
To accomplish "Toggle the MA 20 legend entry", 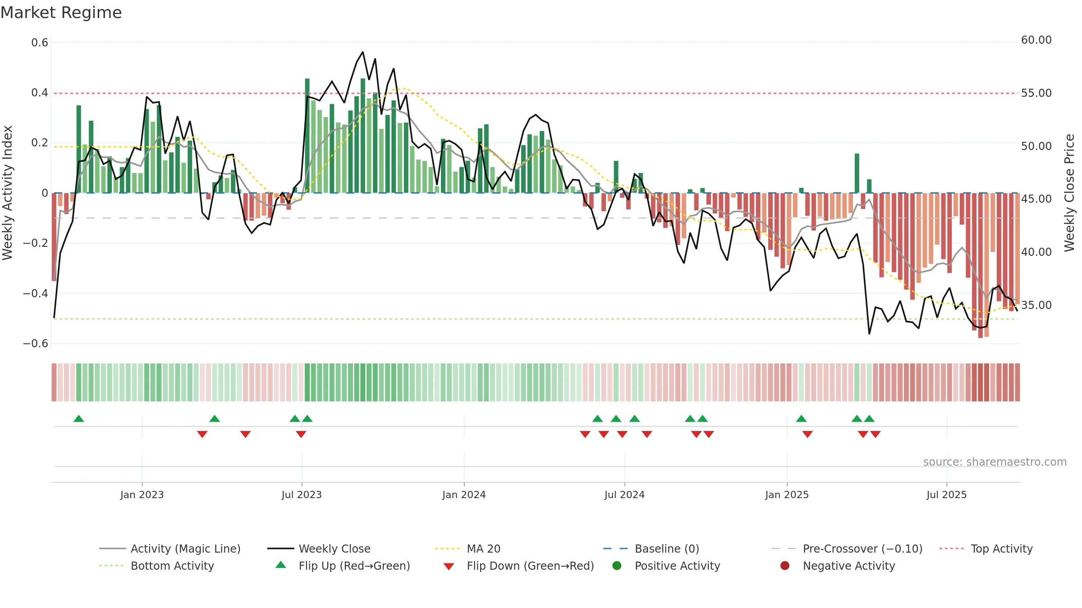I will 468,549.
